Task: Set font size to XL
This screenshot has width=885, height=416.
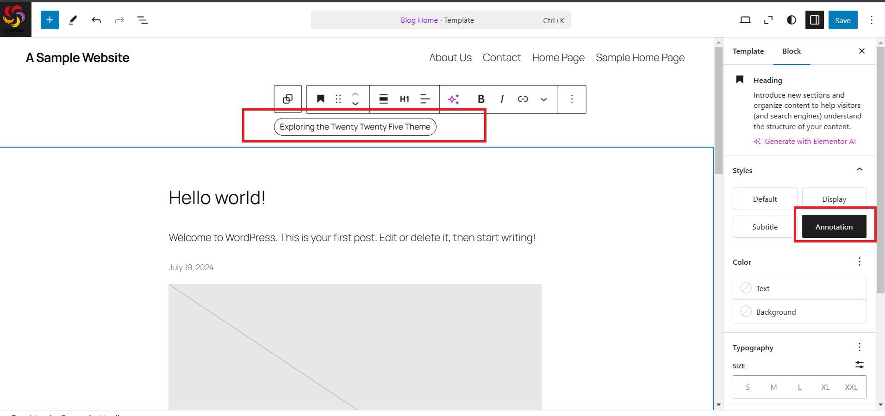Action: (825, 387)
